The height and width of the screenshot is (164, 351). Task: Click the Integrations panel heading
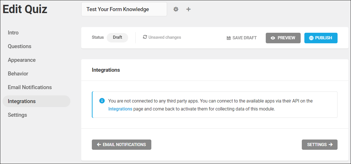(106, 70)
